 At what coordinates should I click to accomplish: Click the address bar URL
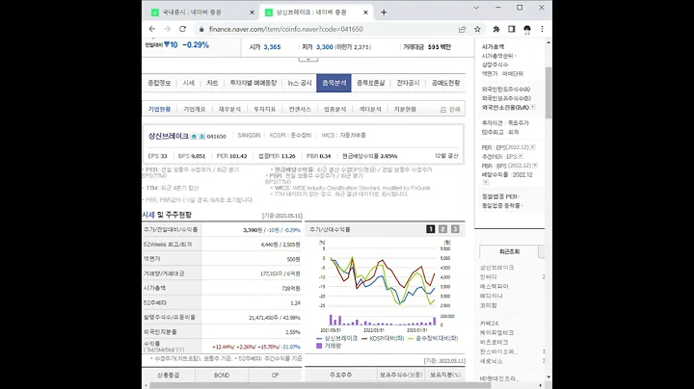click(286, 29)
